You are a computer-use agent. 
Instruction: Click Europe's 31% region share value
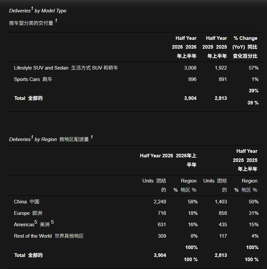tap(253, 213)
